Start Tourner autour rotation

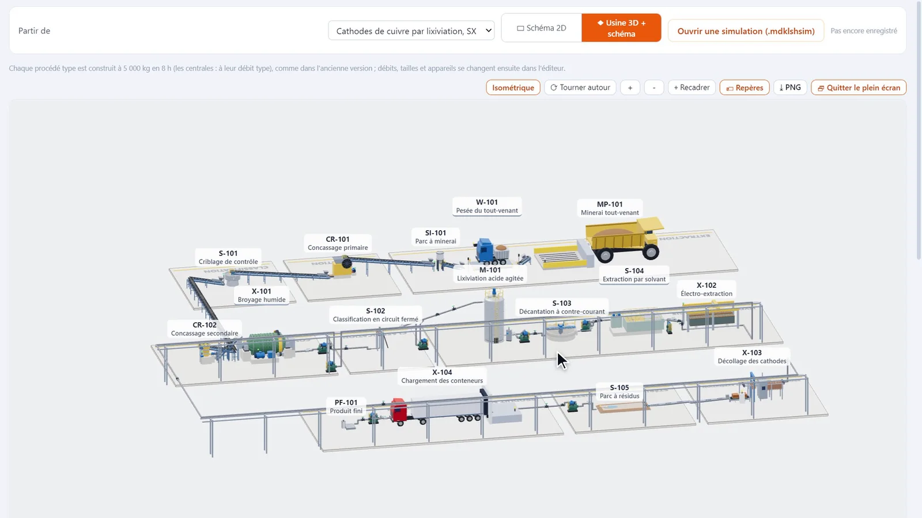[x=580, y=87]
